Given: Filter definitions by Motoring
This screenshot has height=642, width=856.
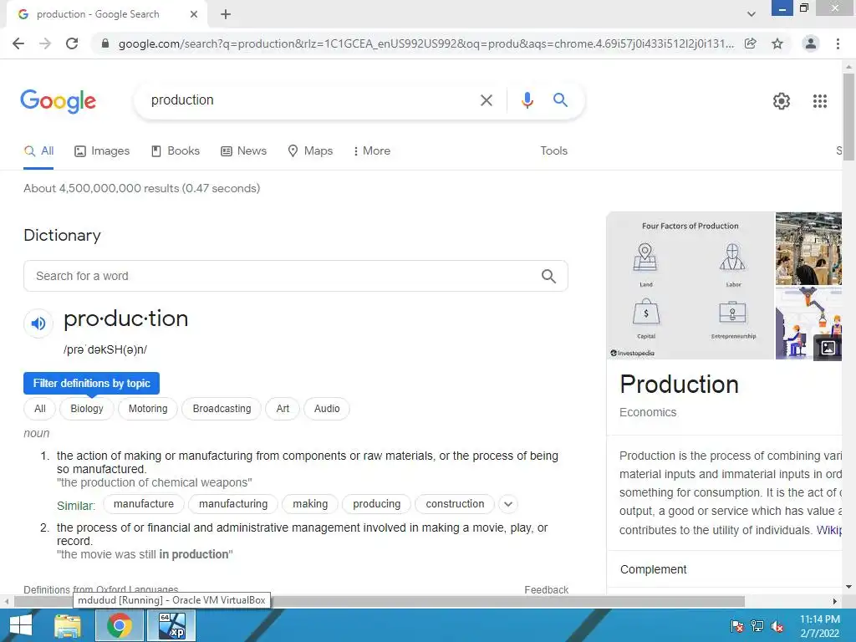Looking at the screenshot, I should (148, 409).
